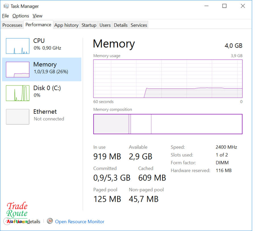256x231 pixels.
Task: Select the Disk 0 (C:) mini graph
Action: click(18, 93)
